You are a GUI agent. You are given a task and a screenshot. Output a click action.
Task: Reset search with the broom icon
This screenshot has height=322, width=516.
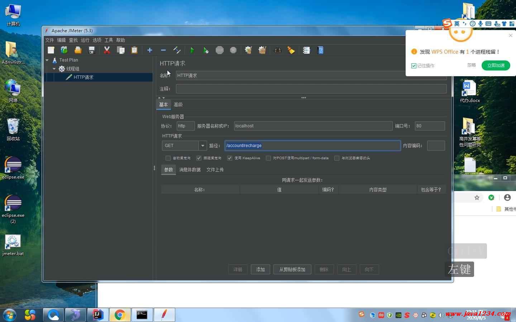(x=291, y=50)
